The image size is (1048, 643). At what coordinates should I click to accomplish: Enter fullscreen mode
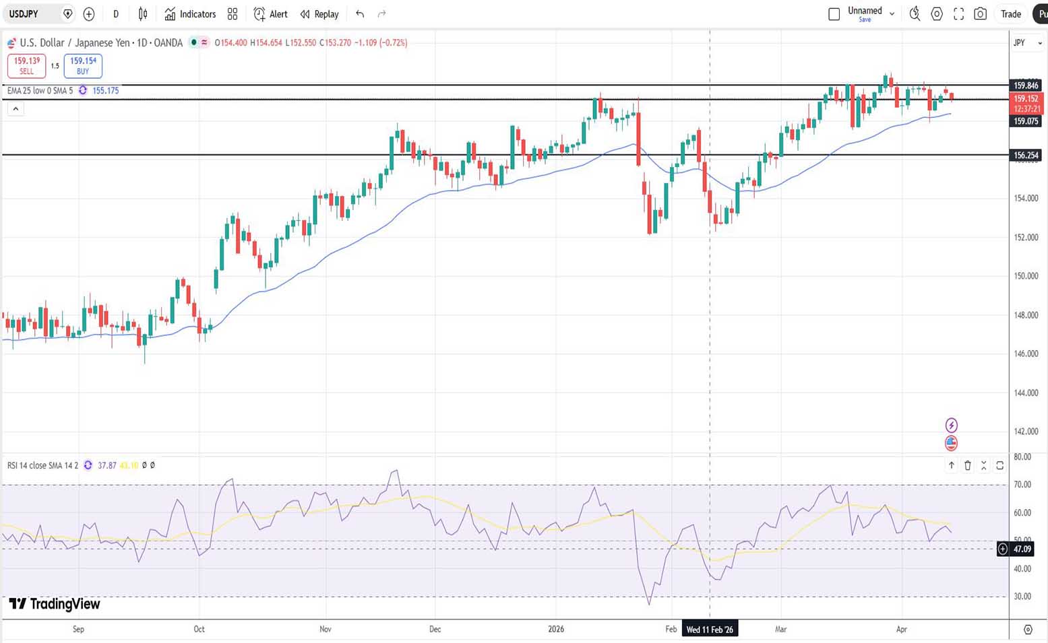click(958, 14)
